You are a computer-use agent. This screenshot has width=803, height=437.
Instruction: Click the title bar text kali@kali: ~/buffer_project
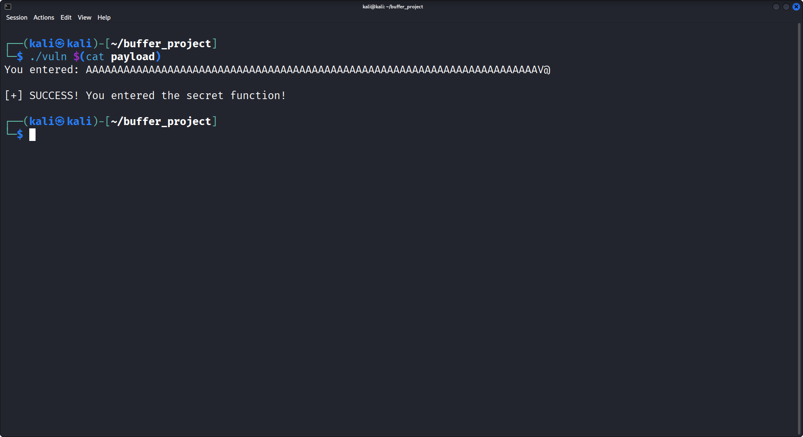pos(392,6)
